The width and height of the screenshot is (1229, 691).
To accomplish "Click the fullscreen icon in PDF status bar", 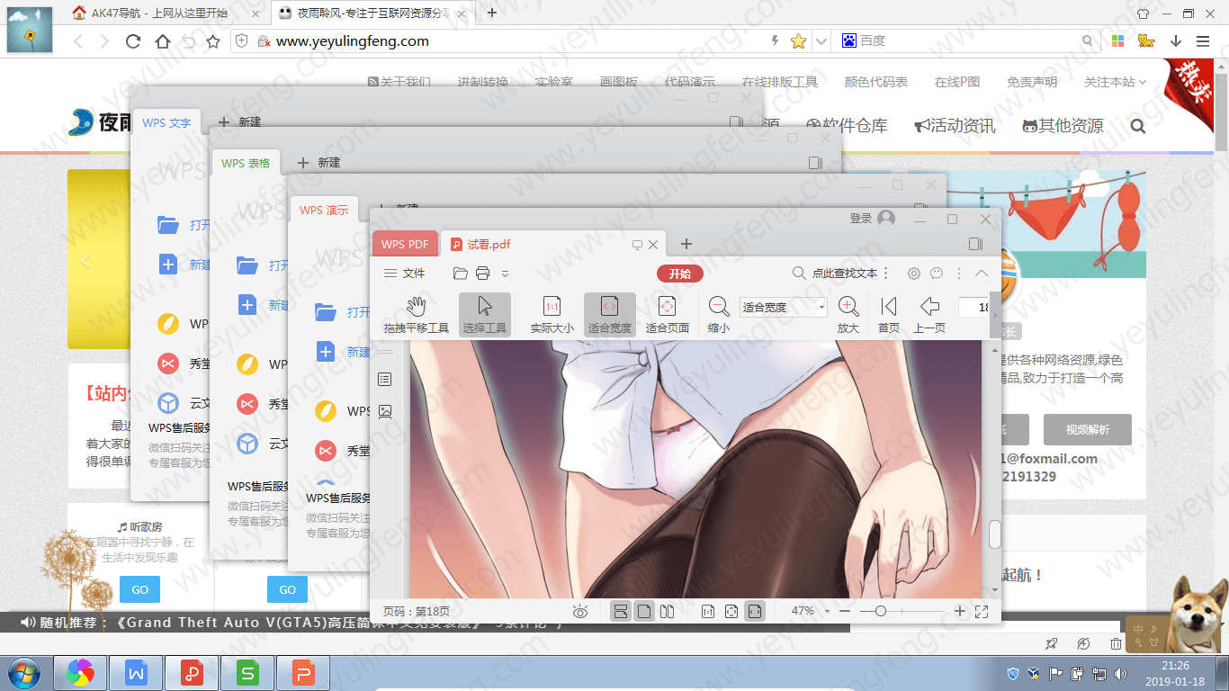I will pos(982,612).
